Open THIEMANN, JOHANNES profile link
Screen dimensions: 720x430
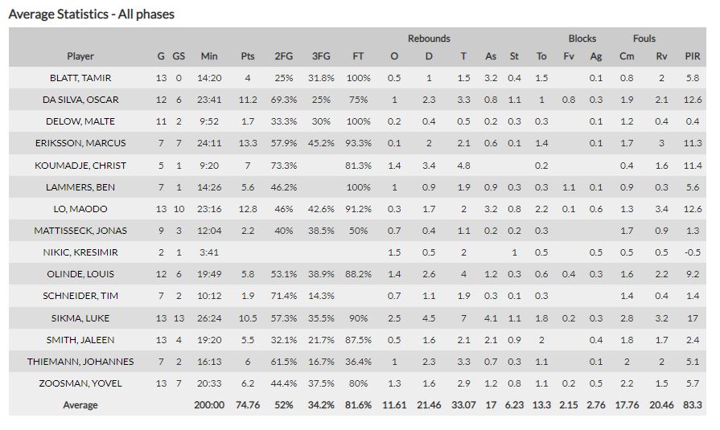tap(80, 362)
